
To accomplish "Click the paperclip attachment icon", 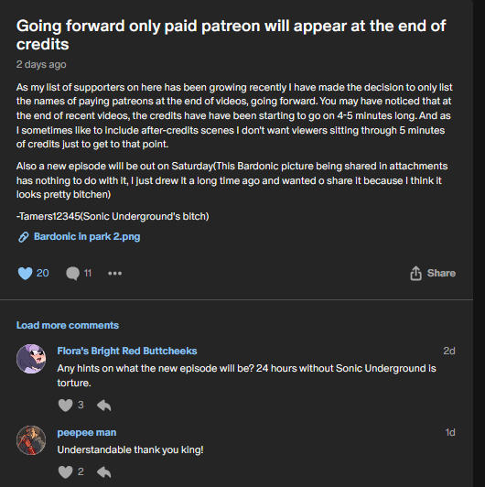I will pyautogui.click(x=24, y=237).
